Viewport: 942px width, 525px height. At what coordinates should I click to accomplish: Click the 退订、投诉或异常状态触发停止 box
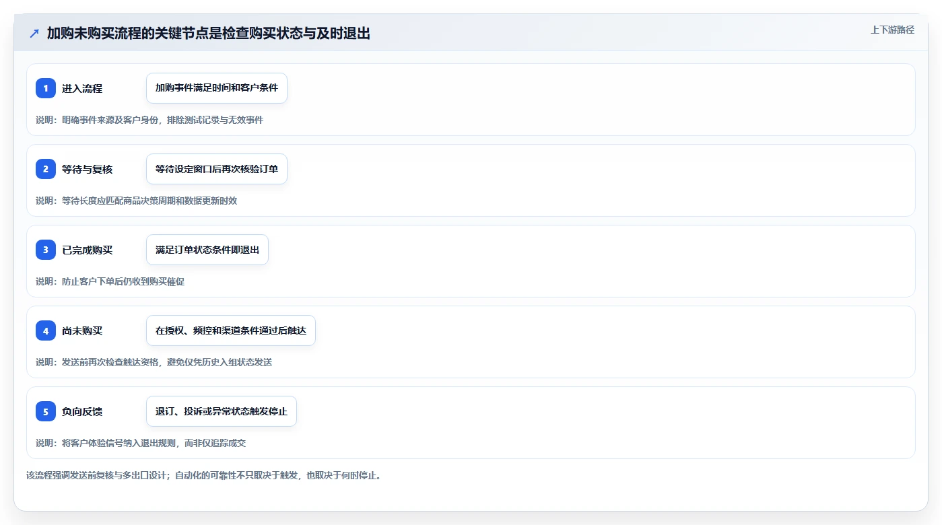pos(222,411)
